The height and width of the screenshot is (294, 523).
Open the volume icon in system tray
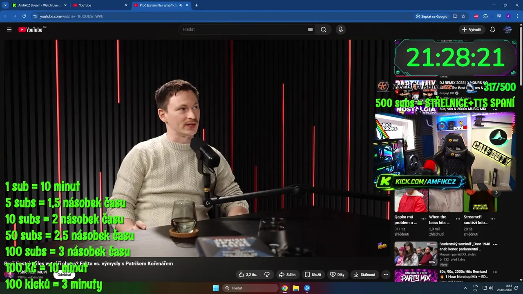pos(491,288)
